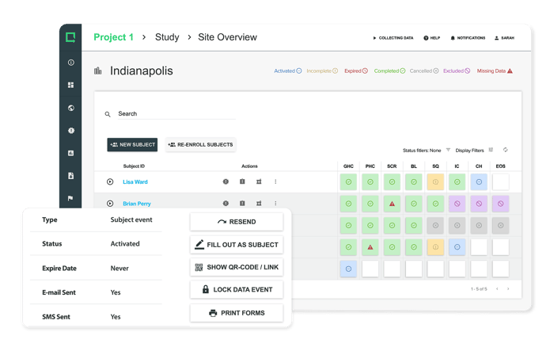Click the Study breadcrumb
The height and width of the screenshot is (351, 554).
(x=167, y=37)
